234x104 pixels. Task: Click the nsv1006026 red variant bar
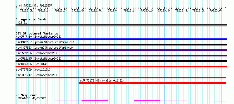[x=121, y=67]
